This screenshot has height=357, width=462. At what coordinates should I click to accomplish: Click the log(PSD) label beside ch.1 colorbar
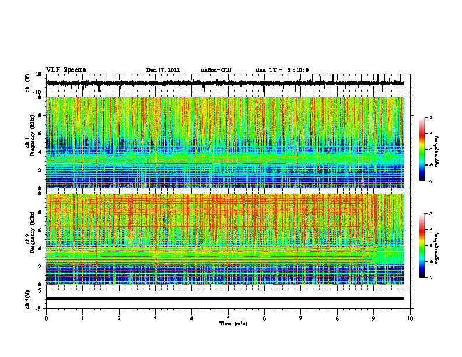[x=436, y=152]
